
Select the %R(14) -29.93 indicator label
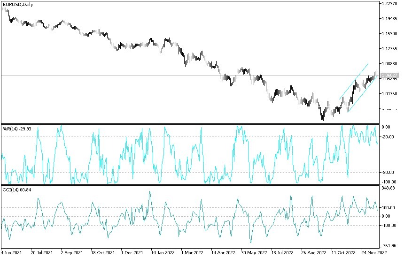(x=17, y=129)
